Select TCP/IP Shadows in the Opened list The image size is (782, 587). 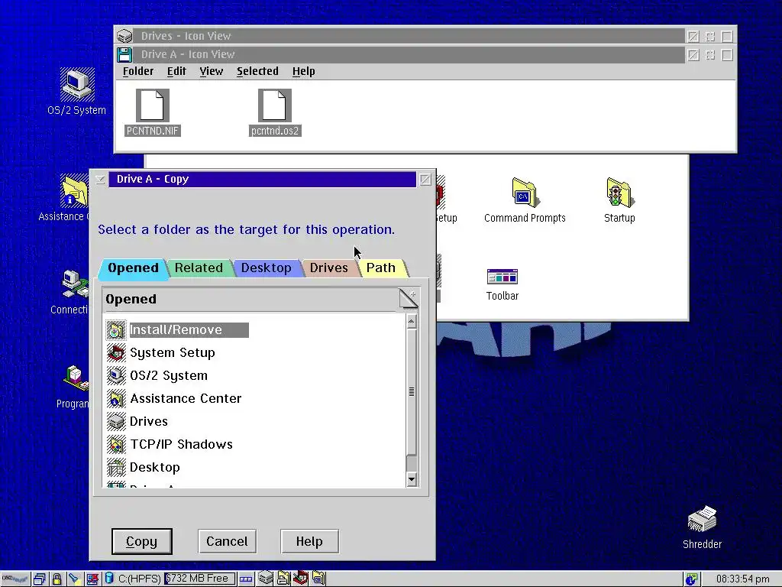pyautogui.click(x=170, y=445)
